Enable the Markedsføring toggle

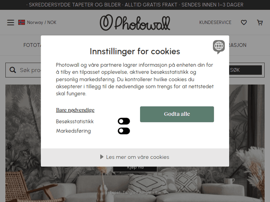[x=124, y=131]
